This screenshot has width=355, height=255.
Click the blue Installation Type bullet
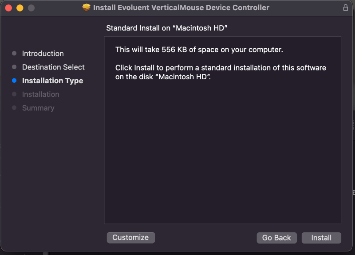[14, 81]
